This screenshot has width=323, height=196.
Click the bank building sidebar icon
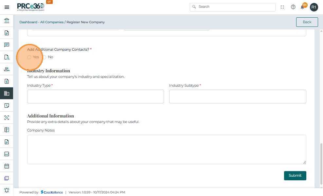(x=7, y=21)
